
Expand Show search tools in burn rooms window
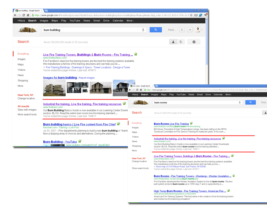coord(140,168)
